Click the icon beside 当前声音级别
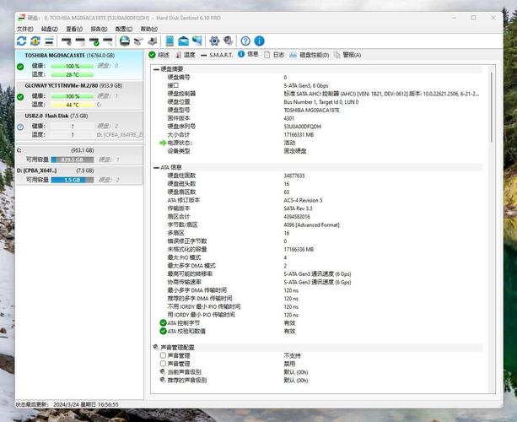The height and width of the screenshot is (422, 517). pos(163,372)
